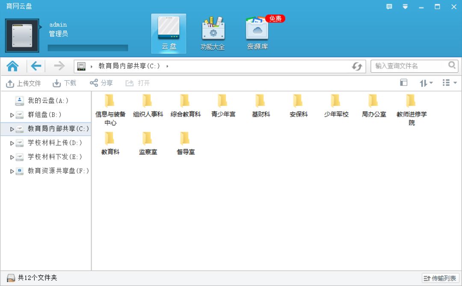
Task: Select 教育资源共享盘(F:) in sidebar
Action: [x=46, y=171]
